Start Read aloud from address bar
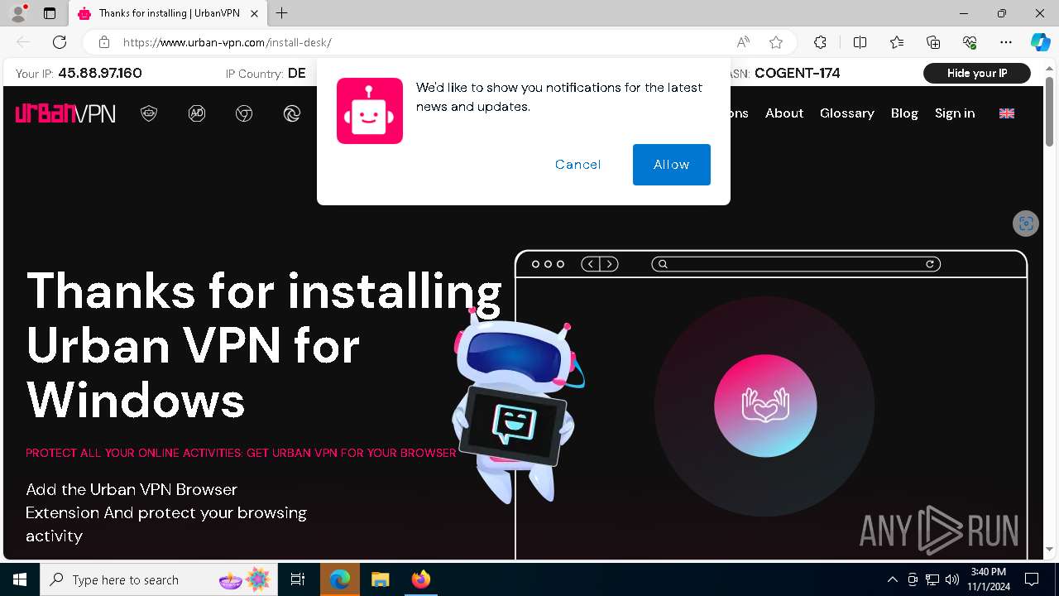Image resolution: width=1059 pixels, height=596 pixels. 743,42
